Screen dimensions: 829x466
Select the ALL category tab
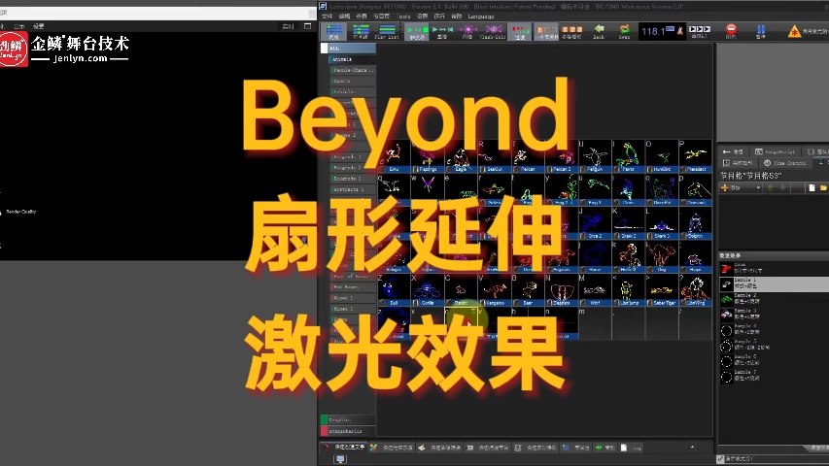click(x=348, y=49)
